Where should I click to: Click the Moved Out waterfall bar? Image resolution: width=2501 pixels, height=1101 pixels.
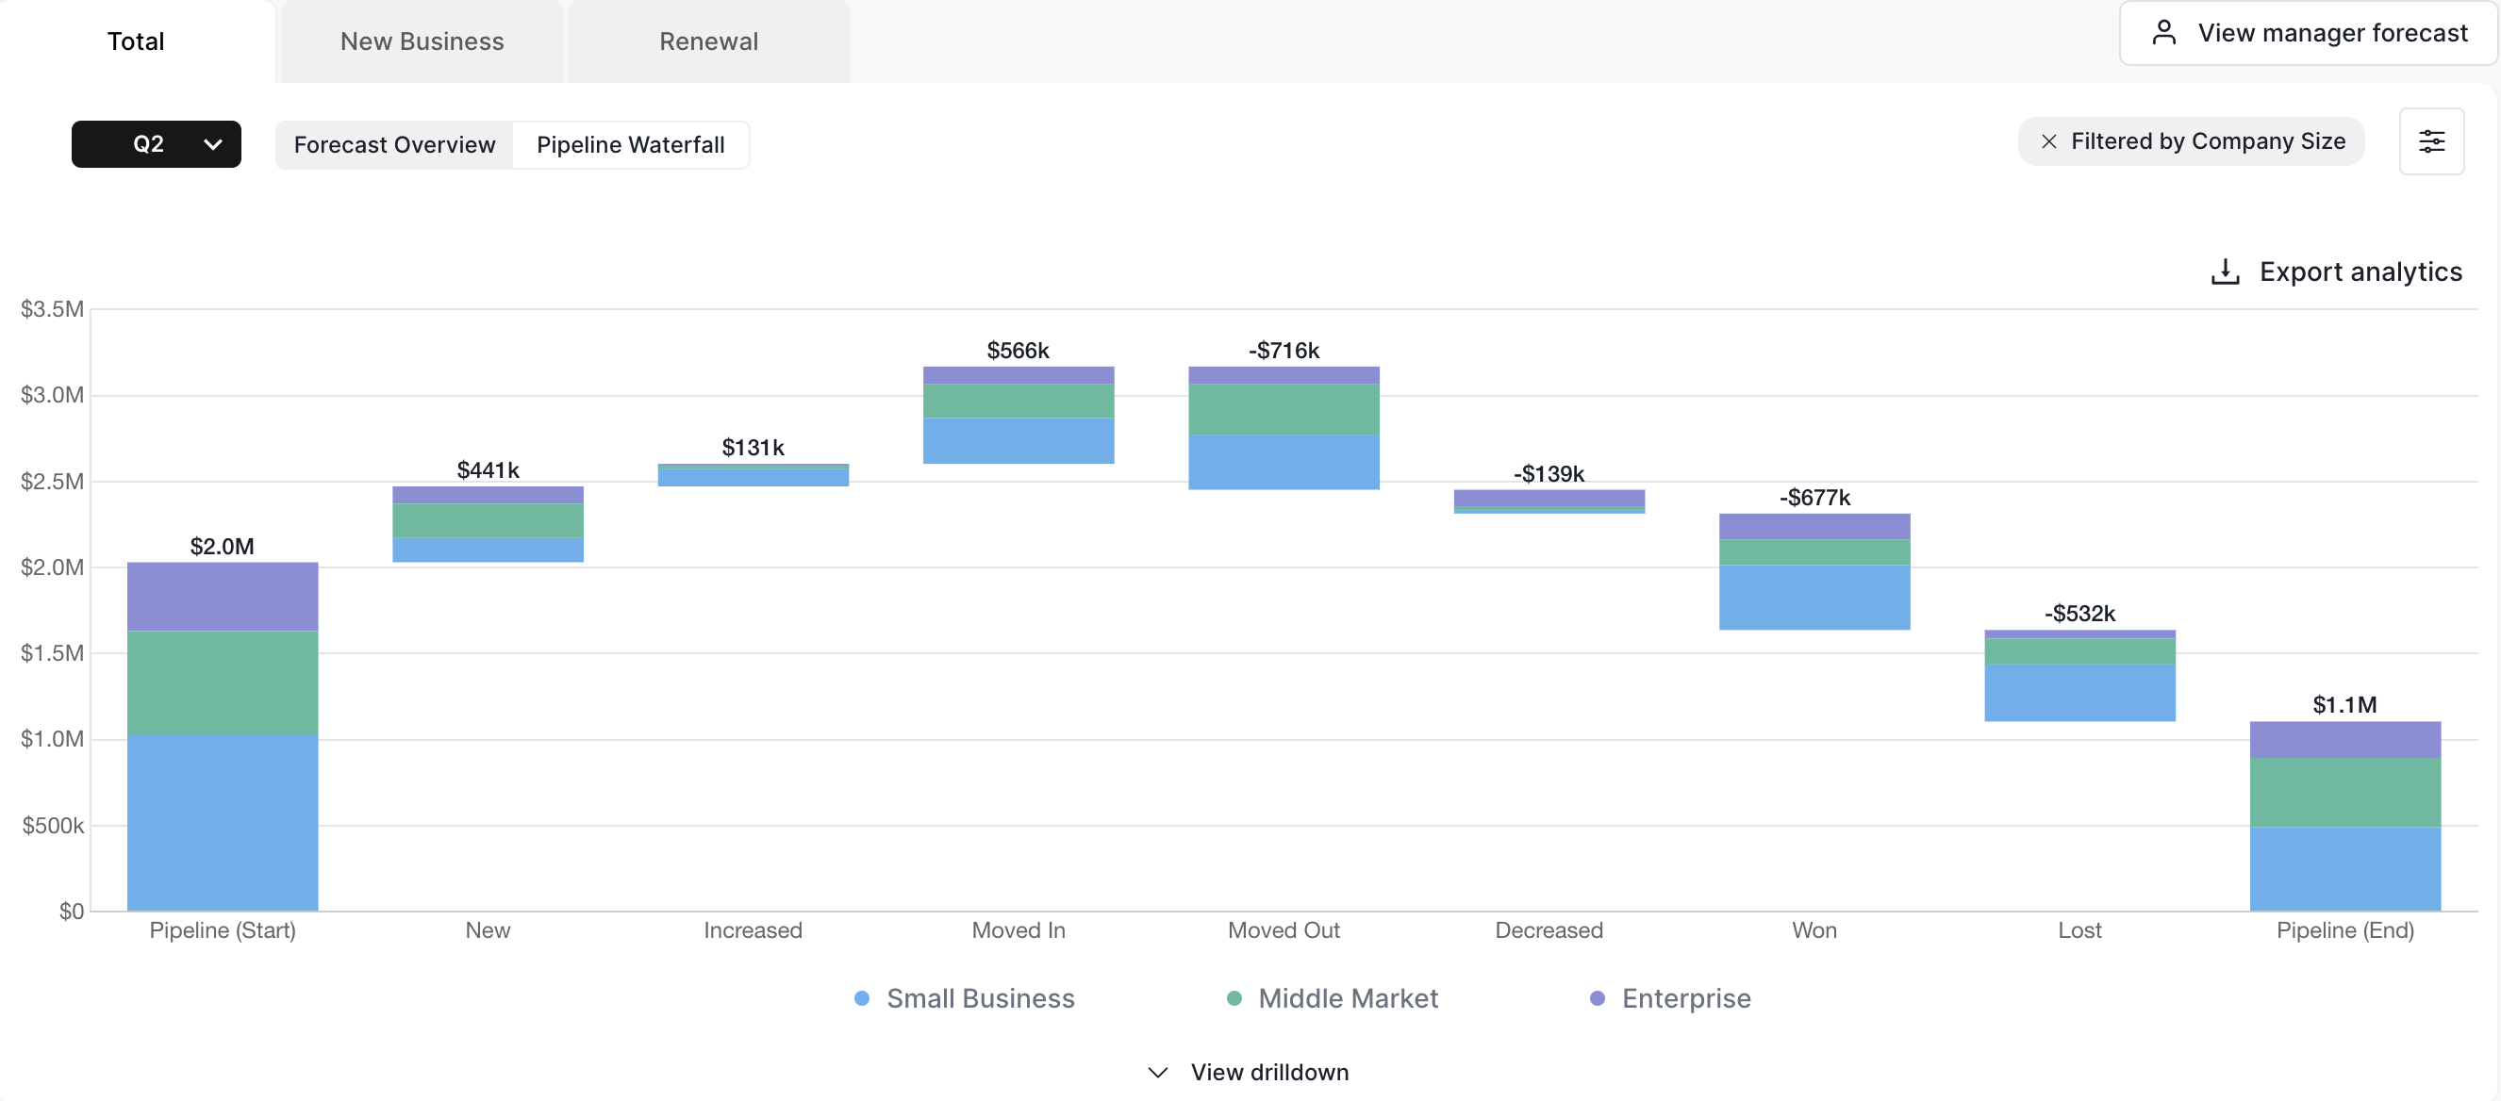coord(1284,427)
